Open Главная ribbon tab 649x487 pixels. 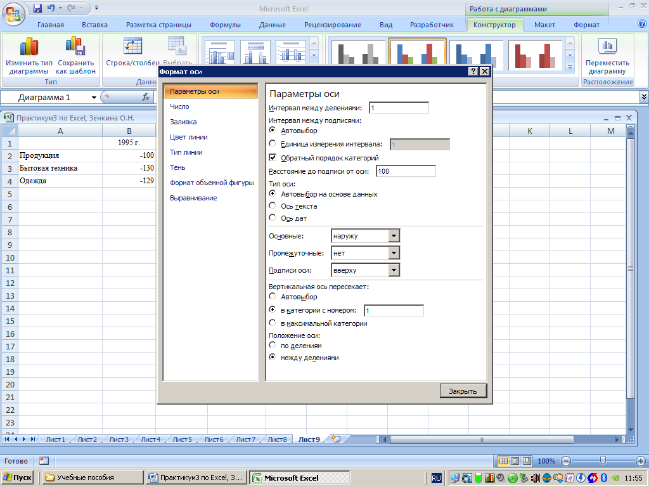(x=51, y=25)
